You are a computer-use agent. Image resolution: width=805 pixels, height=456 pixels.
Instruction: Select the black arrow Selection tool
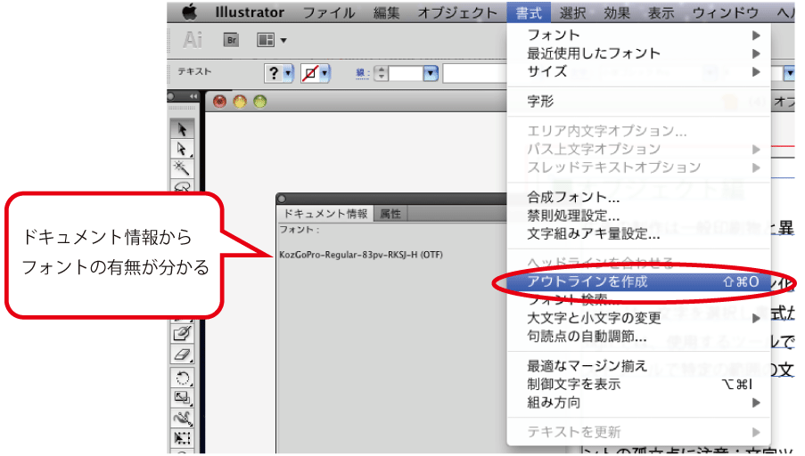pos(183,129)
